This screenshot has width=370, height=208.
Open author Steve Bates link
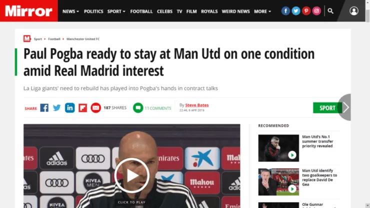point(197,105)
